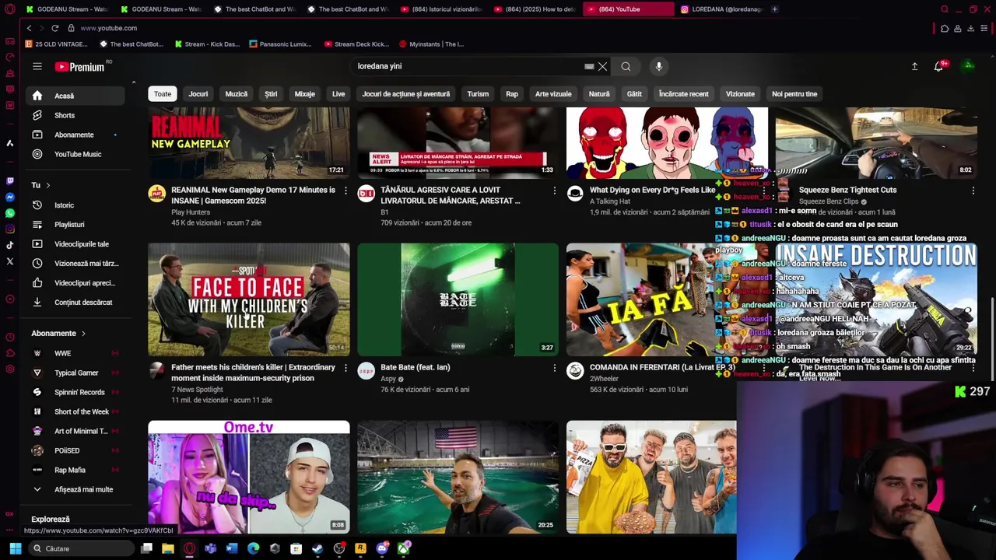Click the upload arrow icon

[x=914, y=66]
